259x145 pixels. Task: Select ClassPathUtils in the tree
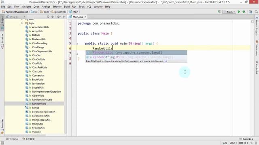coord(40,67)
